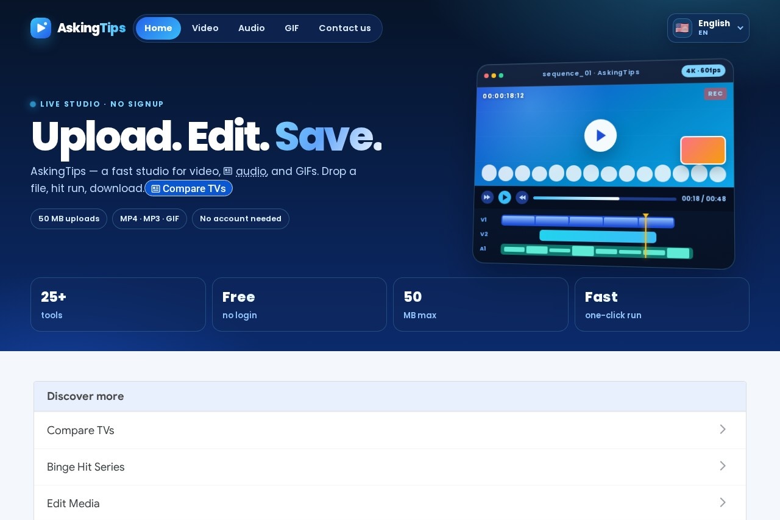The image size is (780, 520).
Task: Click the Free no login stat card
Action: [299, 305]
